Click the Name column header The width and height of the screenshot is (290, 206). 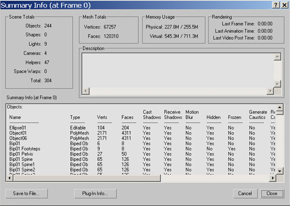pyautogui.click(x=15, y=117)
